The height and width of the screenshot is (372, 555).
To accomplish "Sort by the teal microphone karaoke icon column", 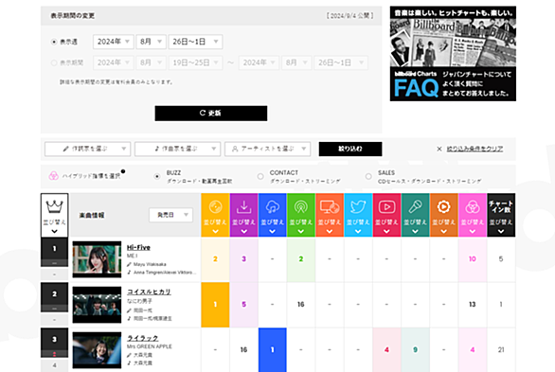I will click(x=415, y=215).
